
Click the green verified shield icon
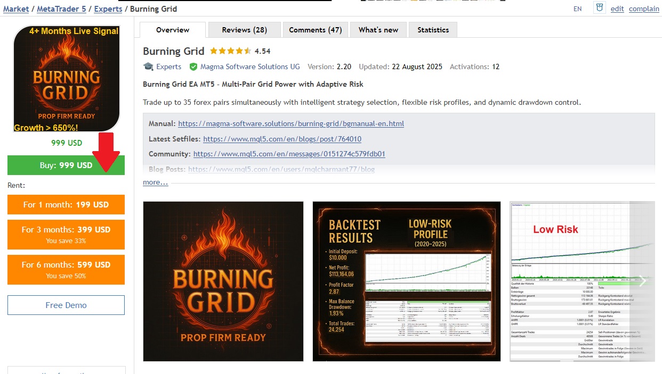pos(193,67)
